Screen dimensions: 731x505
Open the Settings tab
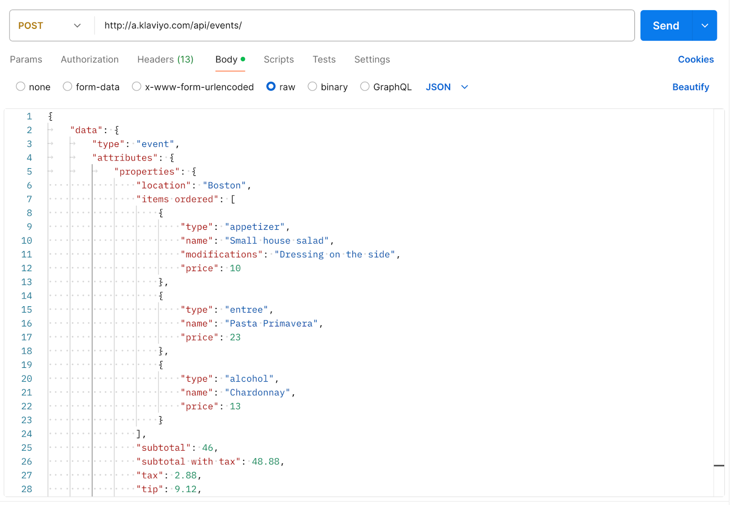[372, 59]
